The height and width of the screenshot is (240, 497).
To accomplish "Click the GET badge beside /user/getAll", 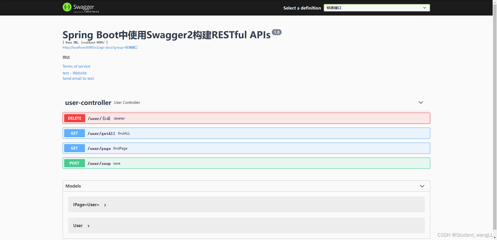I will coord(74,133).
